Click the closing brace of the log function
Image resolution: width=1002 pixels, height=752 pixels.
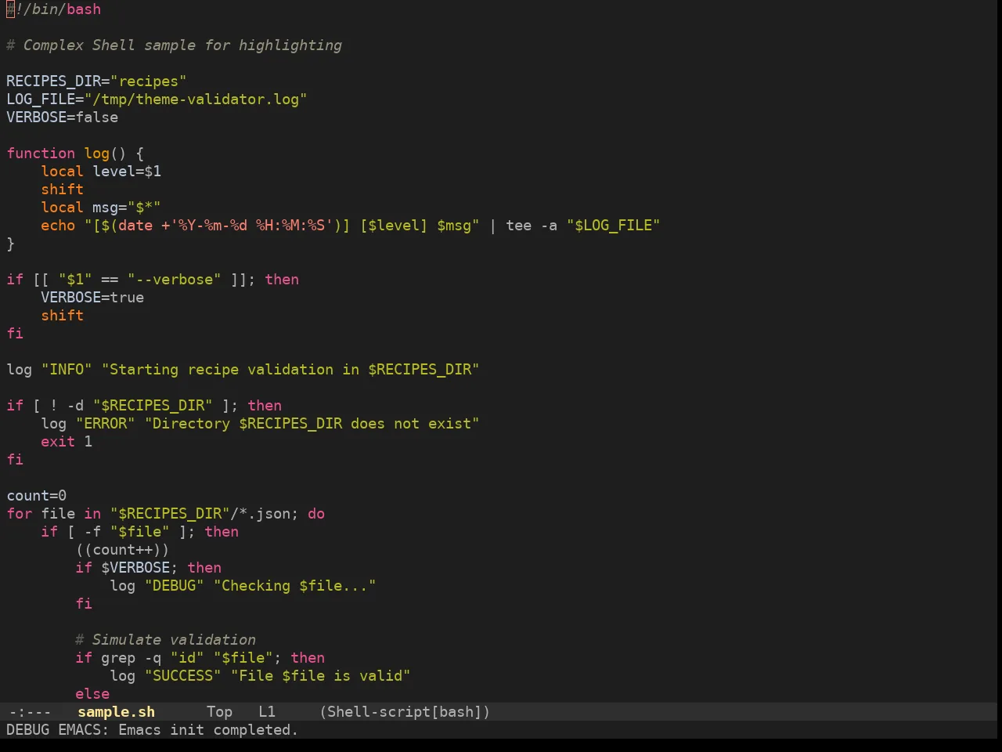[10, 244]
